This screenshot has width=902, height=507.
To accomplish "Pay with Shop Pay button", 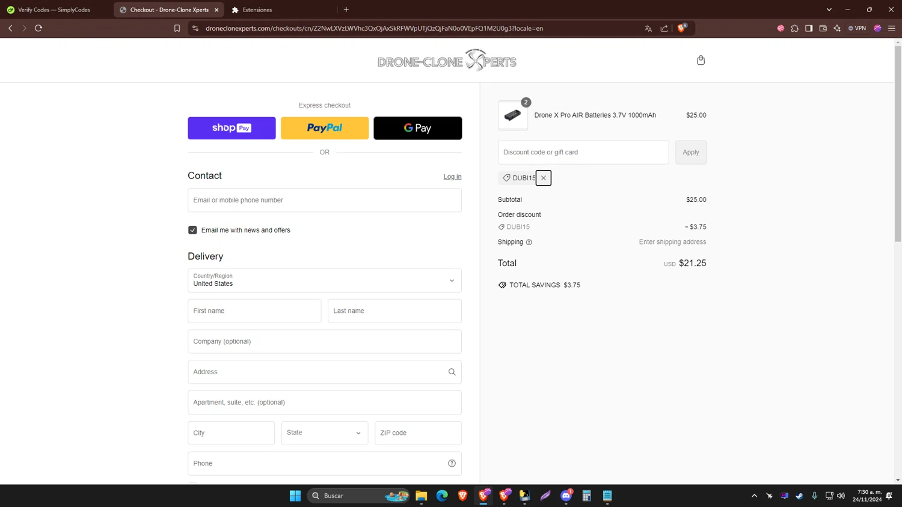I will click(x=232, y=128).
